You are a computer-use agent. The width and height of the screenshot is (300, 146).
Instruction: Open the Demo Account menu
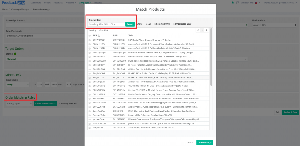(x=281, y=3)
